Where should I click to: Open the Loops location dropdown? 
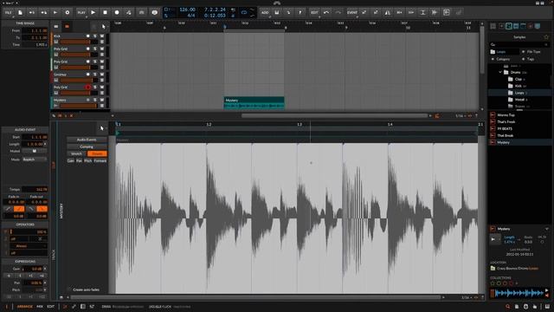[504, 52]
